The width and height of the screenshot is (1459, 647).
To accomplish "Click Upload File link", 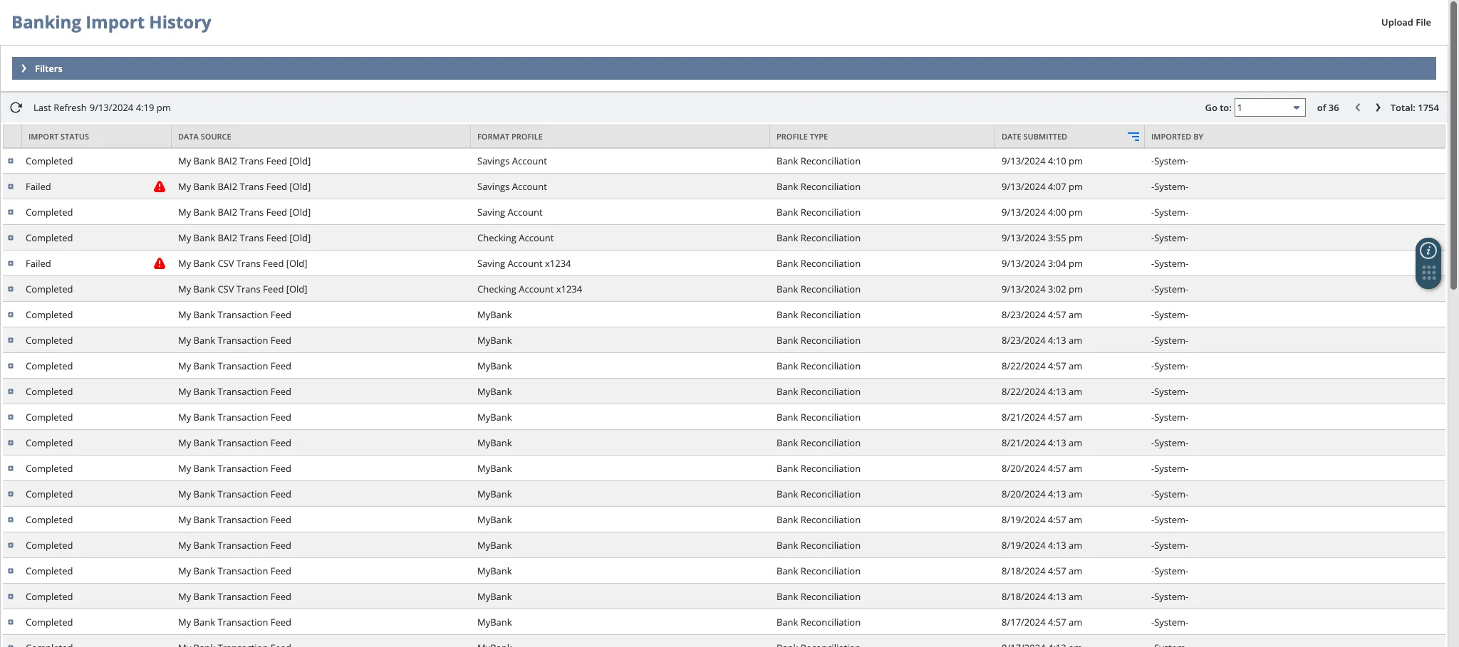I will [1406, 22].
